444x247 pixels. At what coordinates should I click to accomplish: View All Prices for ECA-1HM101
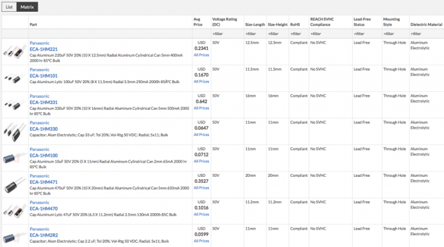coord(201,82)
